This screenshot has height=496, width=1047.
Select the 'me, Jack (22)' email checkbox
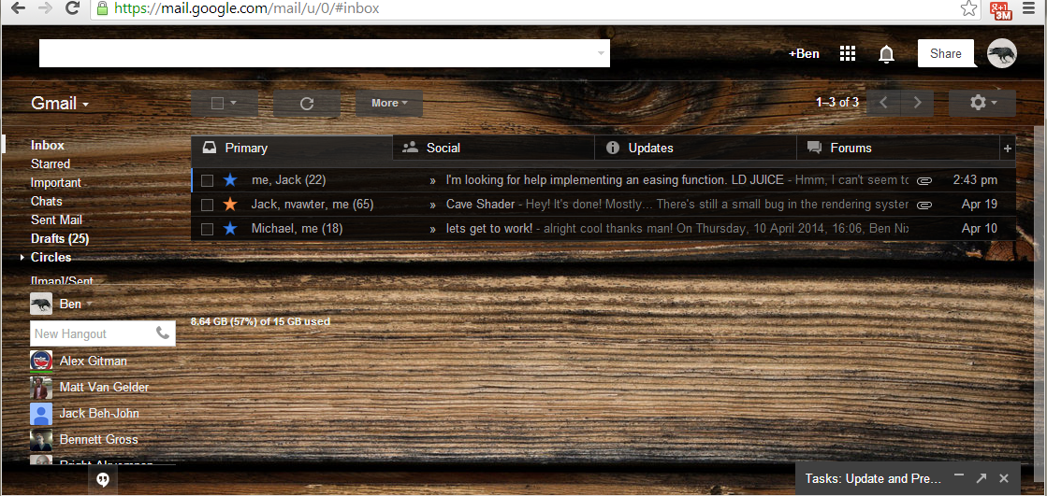[x=207, y=180]
